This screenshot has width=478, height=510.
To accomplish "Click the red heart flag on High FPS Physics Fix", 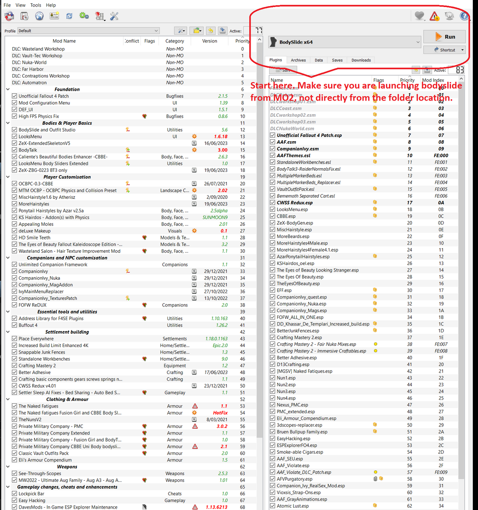I will pyautogui.click(x=144, y=116).
